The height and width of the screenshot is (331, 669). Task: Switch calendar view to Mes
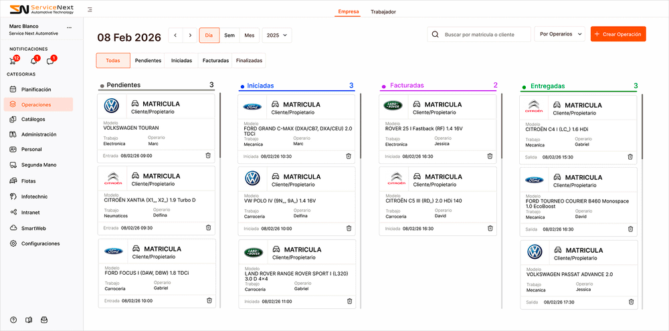(x=249, y=35)
